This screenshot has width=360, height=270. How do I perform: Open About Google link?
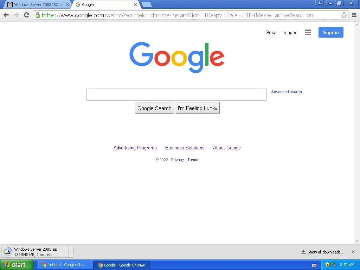[x=227, y=148]
